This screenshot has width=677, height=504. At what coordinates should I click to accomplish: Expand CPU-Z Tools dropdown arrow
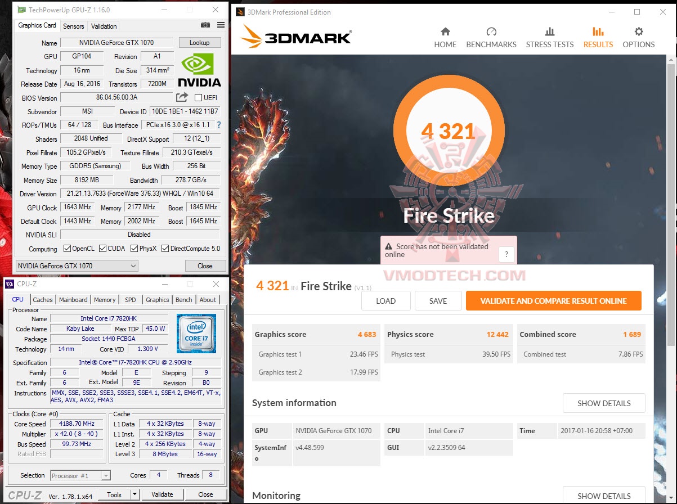[x=134, y=494]
